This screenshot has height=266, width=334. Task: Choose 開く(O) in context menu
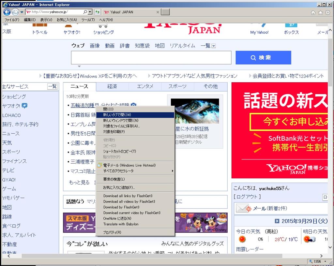pyautogui.click(x=135, y=109)
